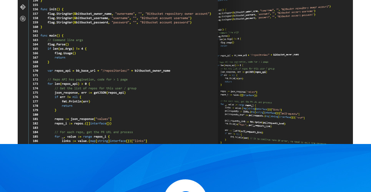The image size is (371, 192).
Task: Click line number 185 in the gutter
Action: [35, 137]
